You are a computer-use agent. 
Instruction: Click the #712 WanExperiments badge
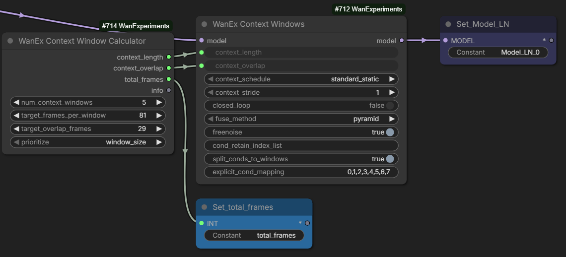point(368,9)
